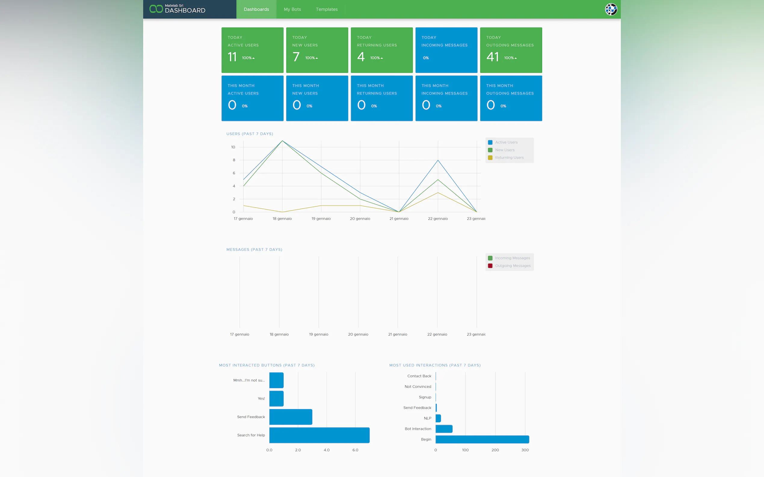Viewport: 764px width, 477px height.
Task: Click This Month Returning Users tile
Action: point(381,98)
